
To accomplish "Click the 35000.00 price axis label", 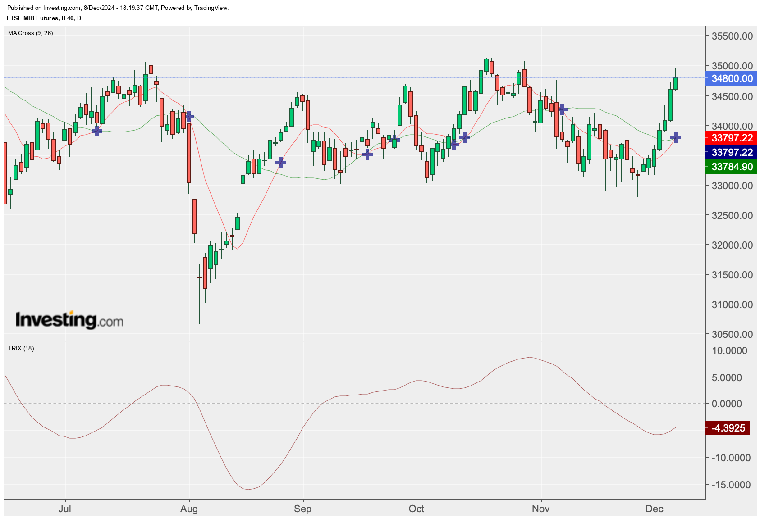I will tap(732, 66).
